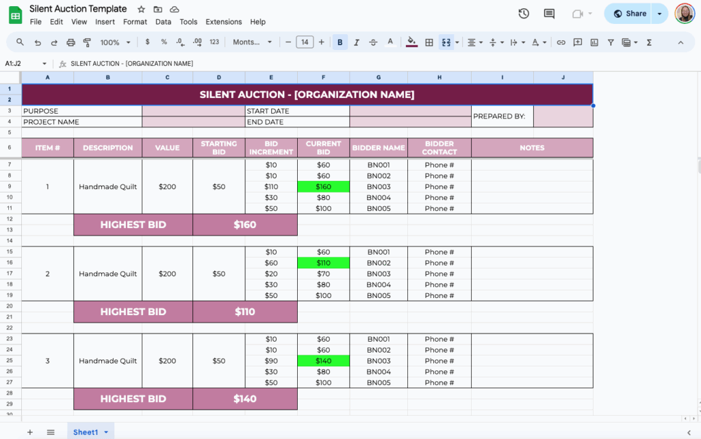The image size is (701, 439).
Task: Insert a chart from the toolbar
Action: pos(594,42)
